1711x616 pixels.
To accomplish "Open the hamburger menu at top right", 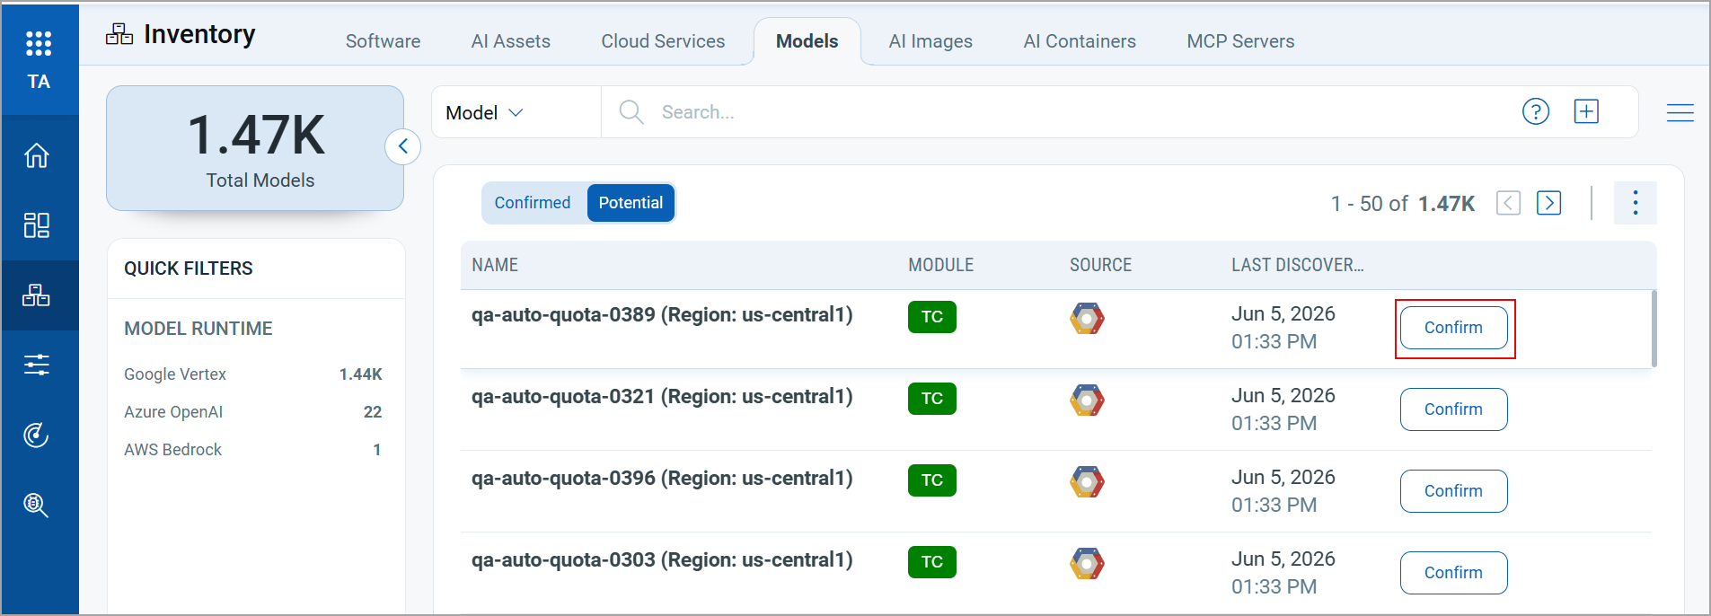I will click(x=1680, y=112).
